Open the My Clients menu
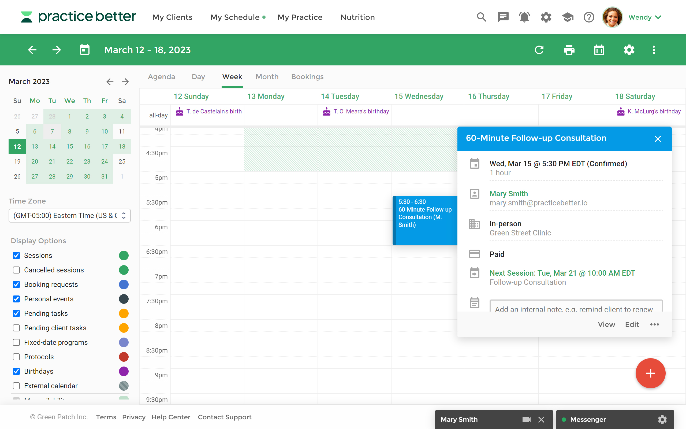The height and width of the screenshot is (429, 686). tap(172, 17)
